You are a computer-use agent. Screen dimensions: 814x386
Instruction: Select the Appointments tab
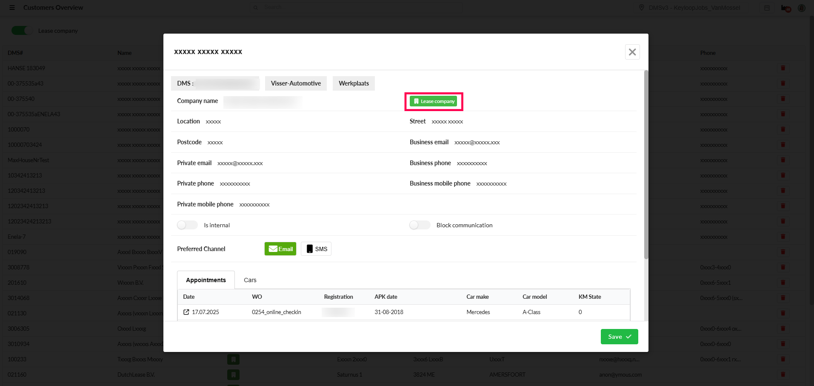click(x=206, y=280)
